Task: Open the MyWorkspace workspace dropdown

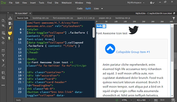Action: click(136, 3)
